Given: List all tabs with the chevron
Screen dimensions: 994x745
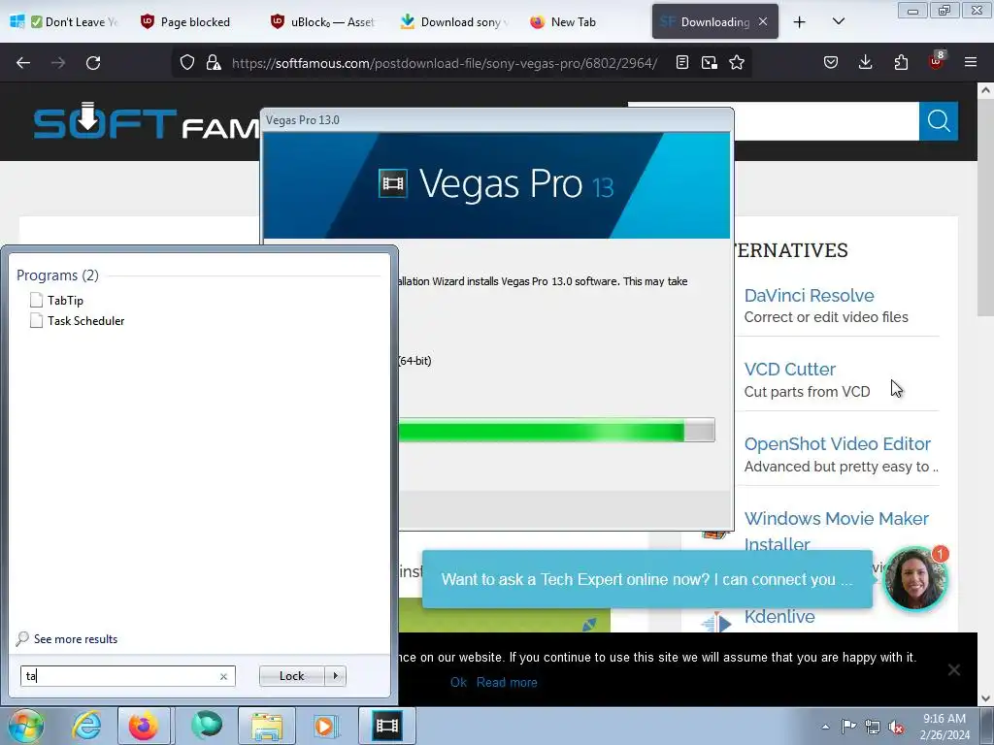Looking at the screenshot, I should [x=838, y=21].
